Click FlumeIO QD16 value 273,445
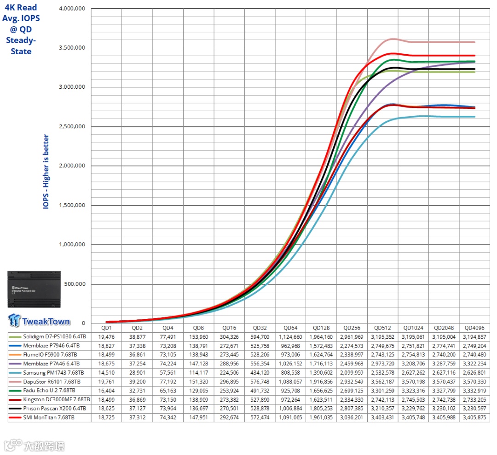Viewport: 497px width, 455px height. tap(229, 355)
